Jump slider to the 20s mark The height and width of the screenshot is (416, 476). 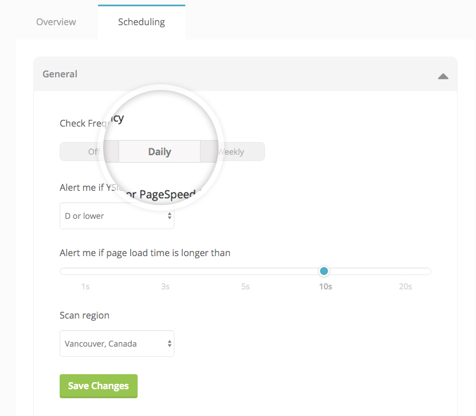(x=405, y=287)
